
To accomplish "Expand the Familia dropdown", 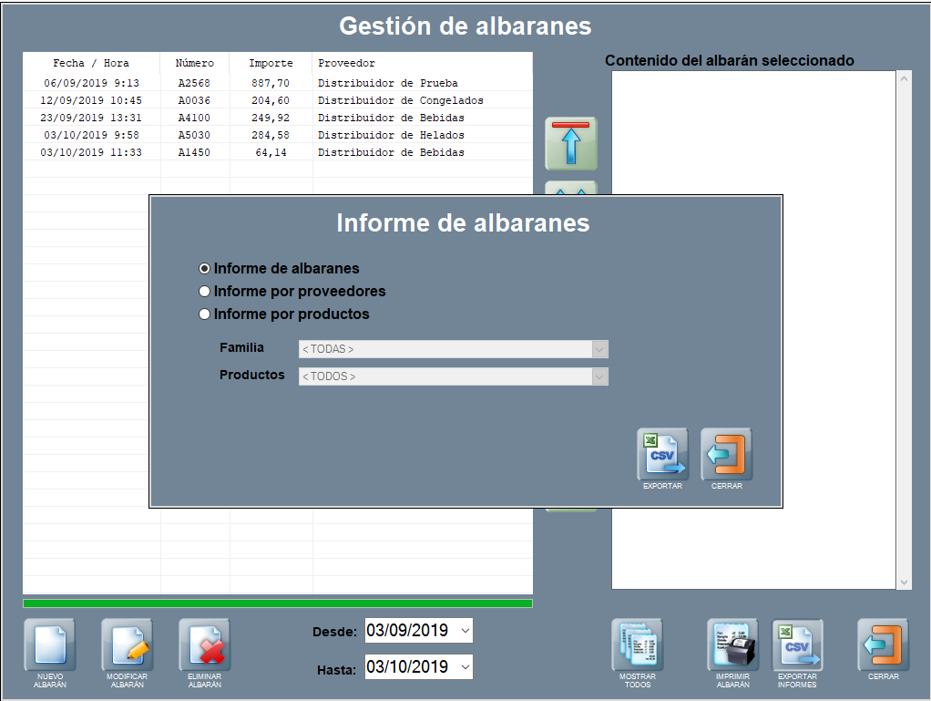I will (x=598, y=349).
